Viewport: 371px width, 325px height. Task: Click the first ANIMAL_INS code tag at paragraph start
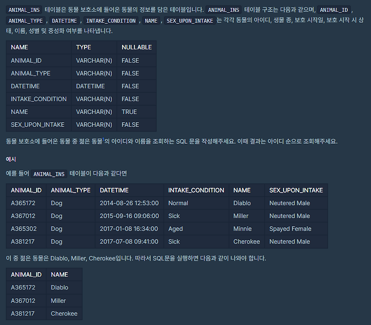pos(24,10)
